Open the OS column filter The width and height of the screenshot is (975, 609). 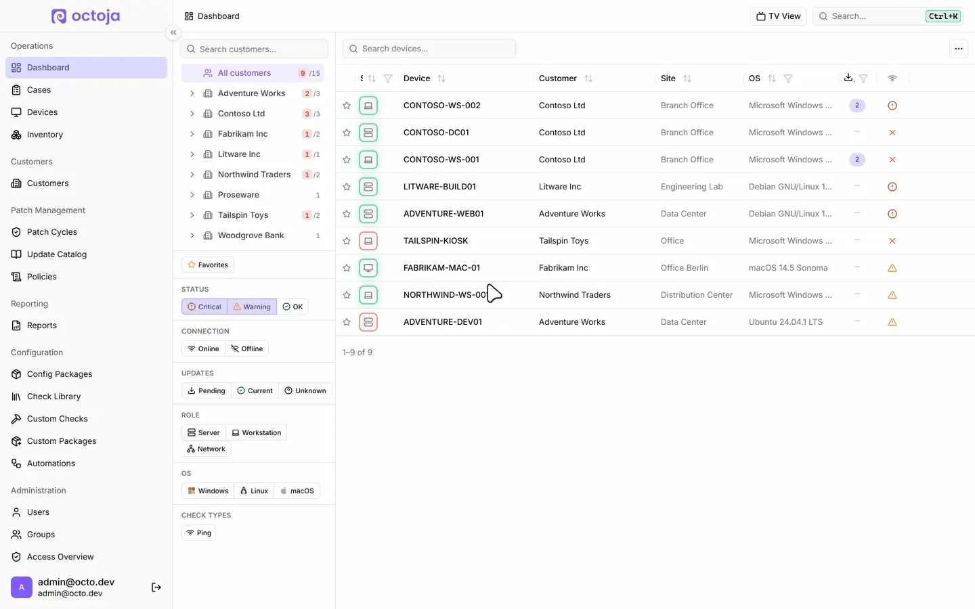pyautogui.click(x=788, y=78)
